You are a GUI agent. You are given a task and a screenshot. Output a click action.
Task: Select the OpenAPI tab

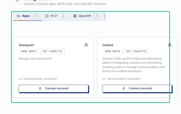[86, 16]
